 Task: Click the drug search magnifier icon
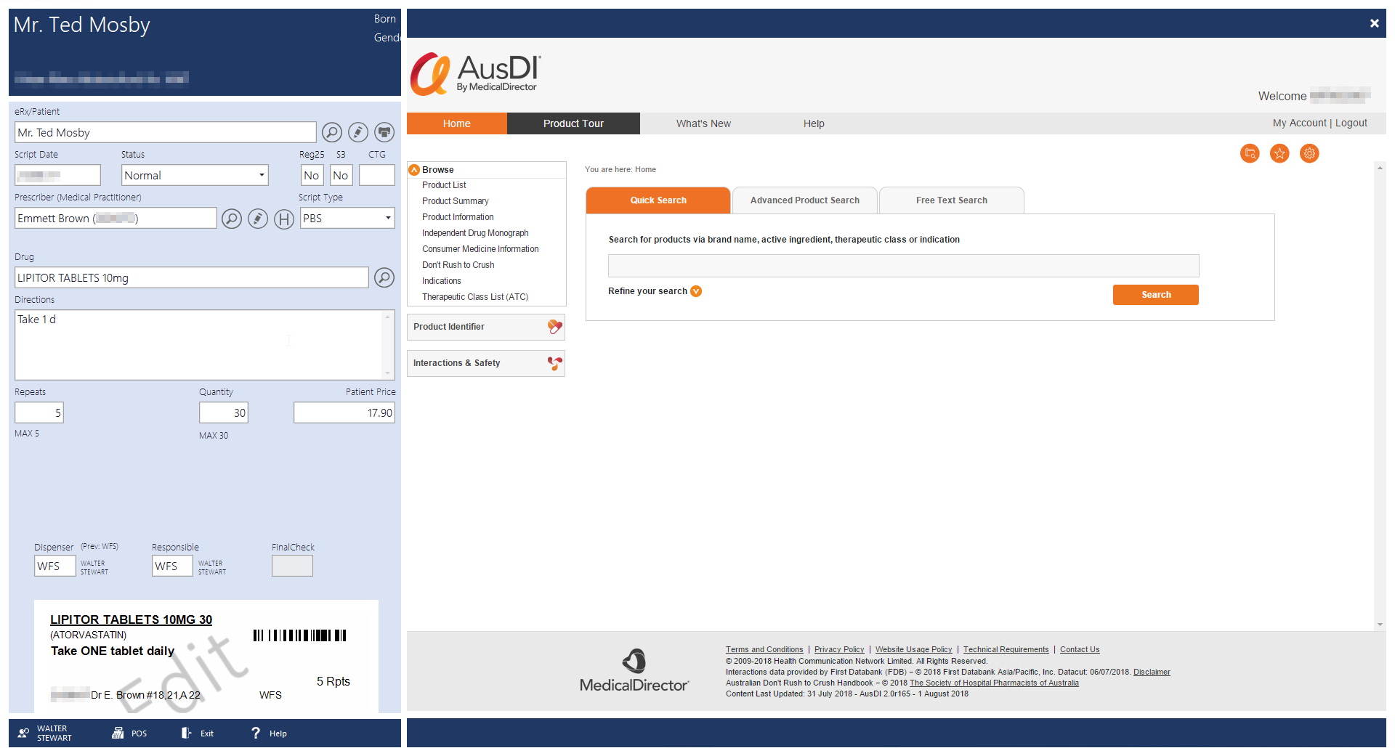click(384, 277)
